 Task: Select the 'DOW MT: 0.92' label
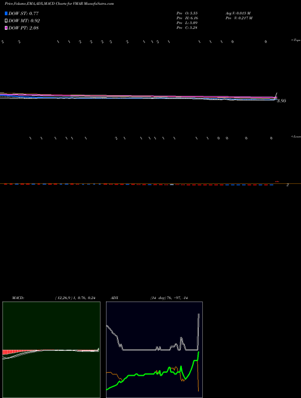click(24, 21)
